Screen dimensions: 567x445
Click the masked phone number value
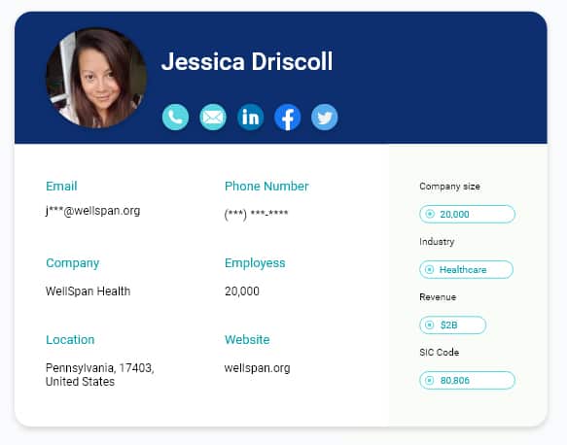pos(256,214)
